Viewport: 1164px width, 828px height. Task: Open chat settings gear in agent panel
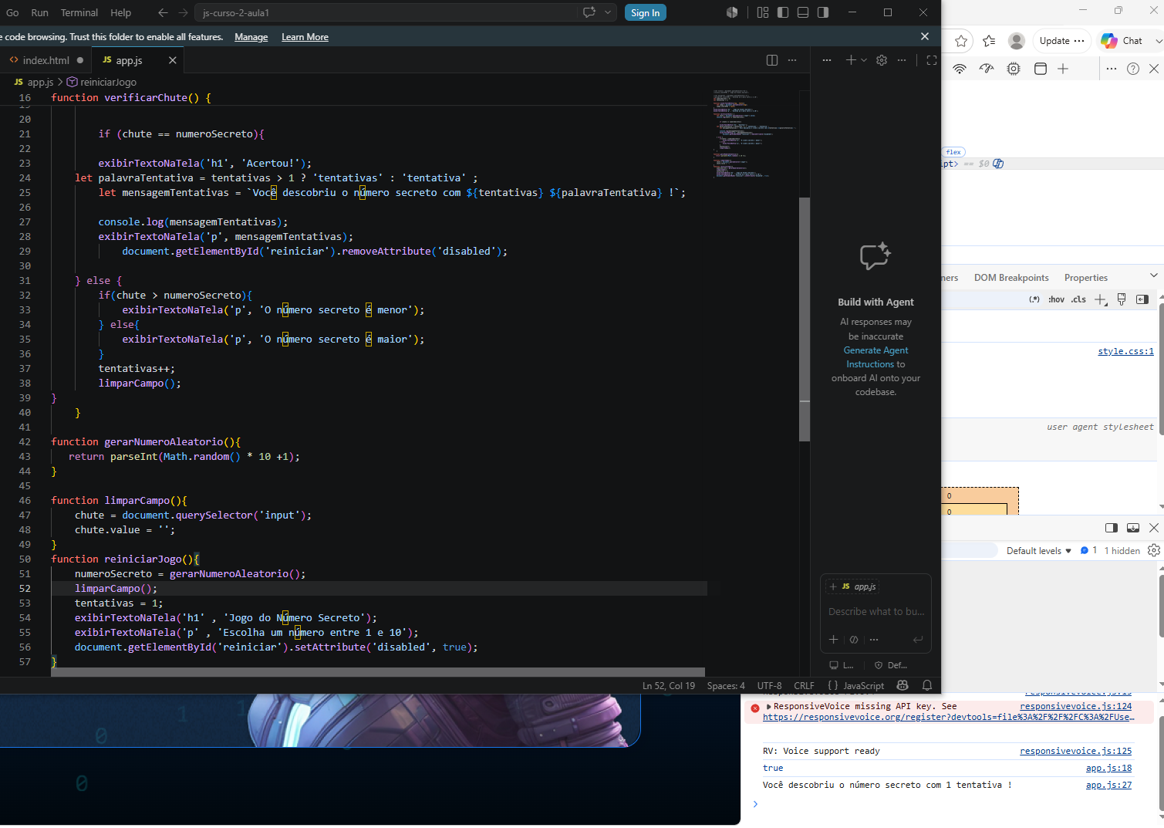pos(882,60)
